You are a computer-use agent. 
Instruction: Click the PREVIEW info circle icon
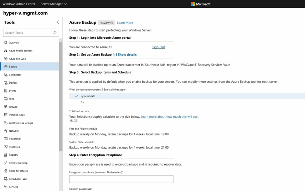click(x=112, y=23)
